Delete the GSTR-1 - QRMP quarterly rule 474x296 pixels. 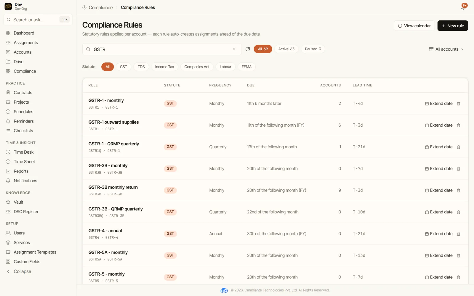pos(459,147)
